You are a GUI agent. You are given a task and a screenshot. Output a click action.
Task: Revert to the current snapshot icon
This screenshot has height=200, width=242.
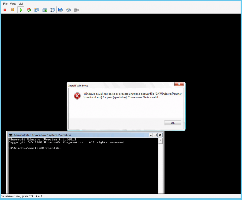click(45, 10)
